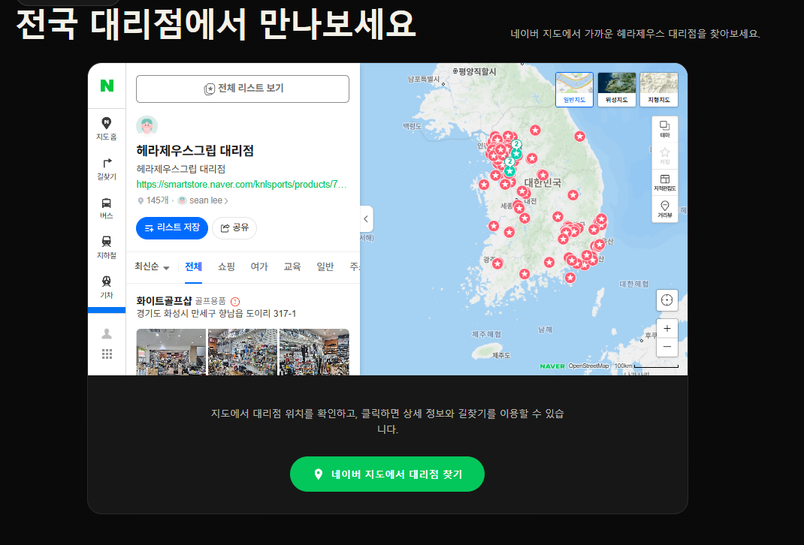Screen dimensions: 804x545
Task: Collapse the side panel with arrow handle
Action: 366,218
